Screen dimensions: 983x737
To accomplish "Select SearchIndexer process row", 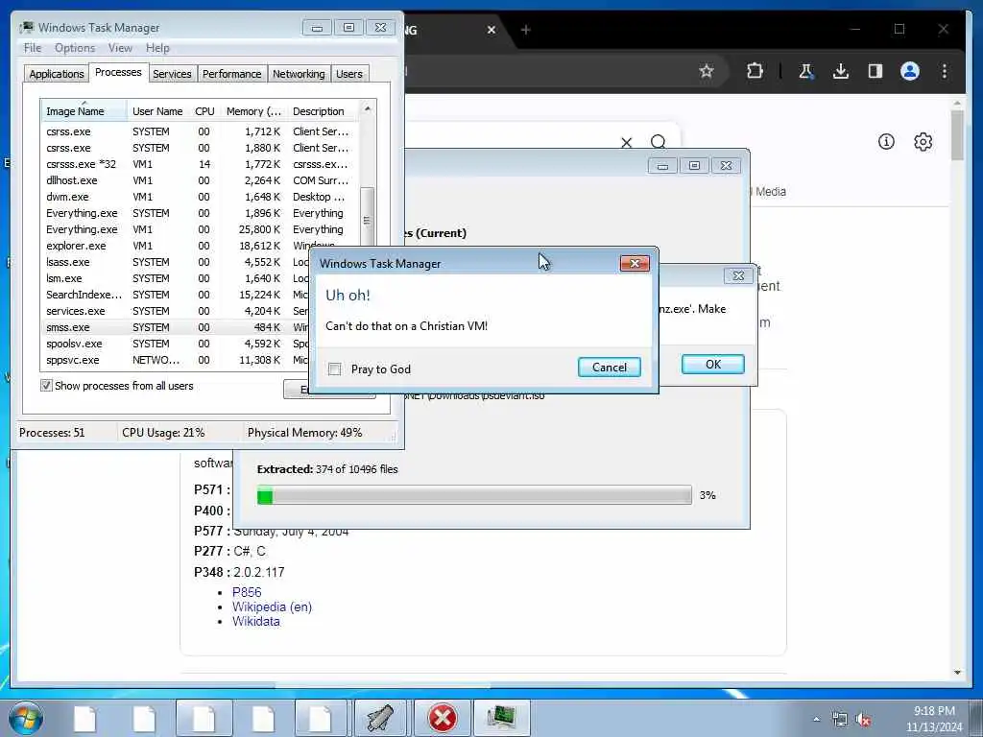I will [176, 295].
